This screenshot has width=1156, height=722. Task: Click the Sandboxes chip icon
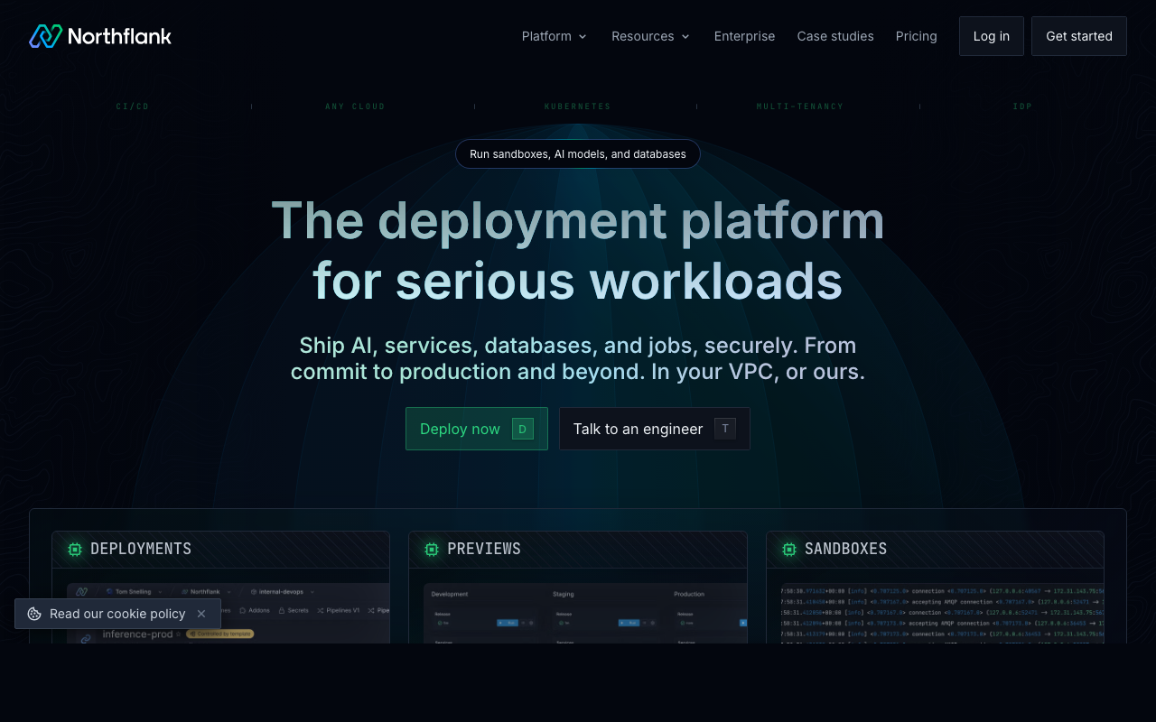tap(789, 549)
